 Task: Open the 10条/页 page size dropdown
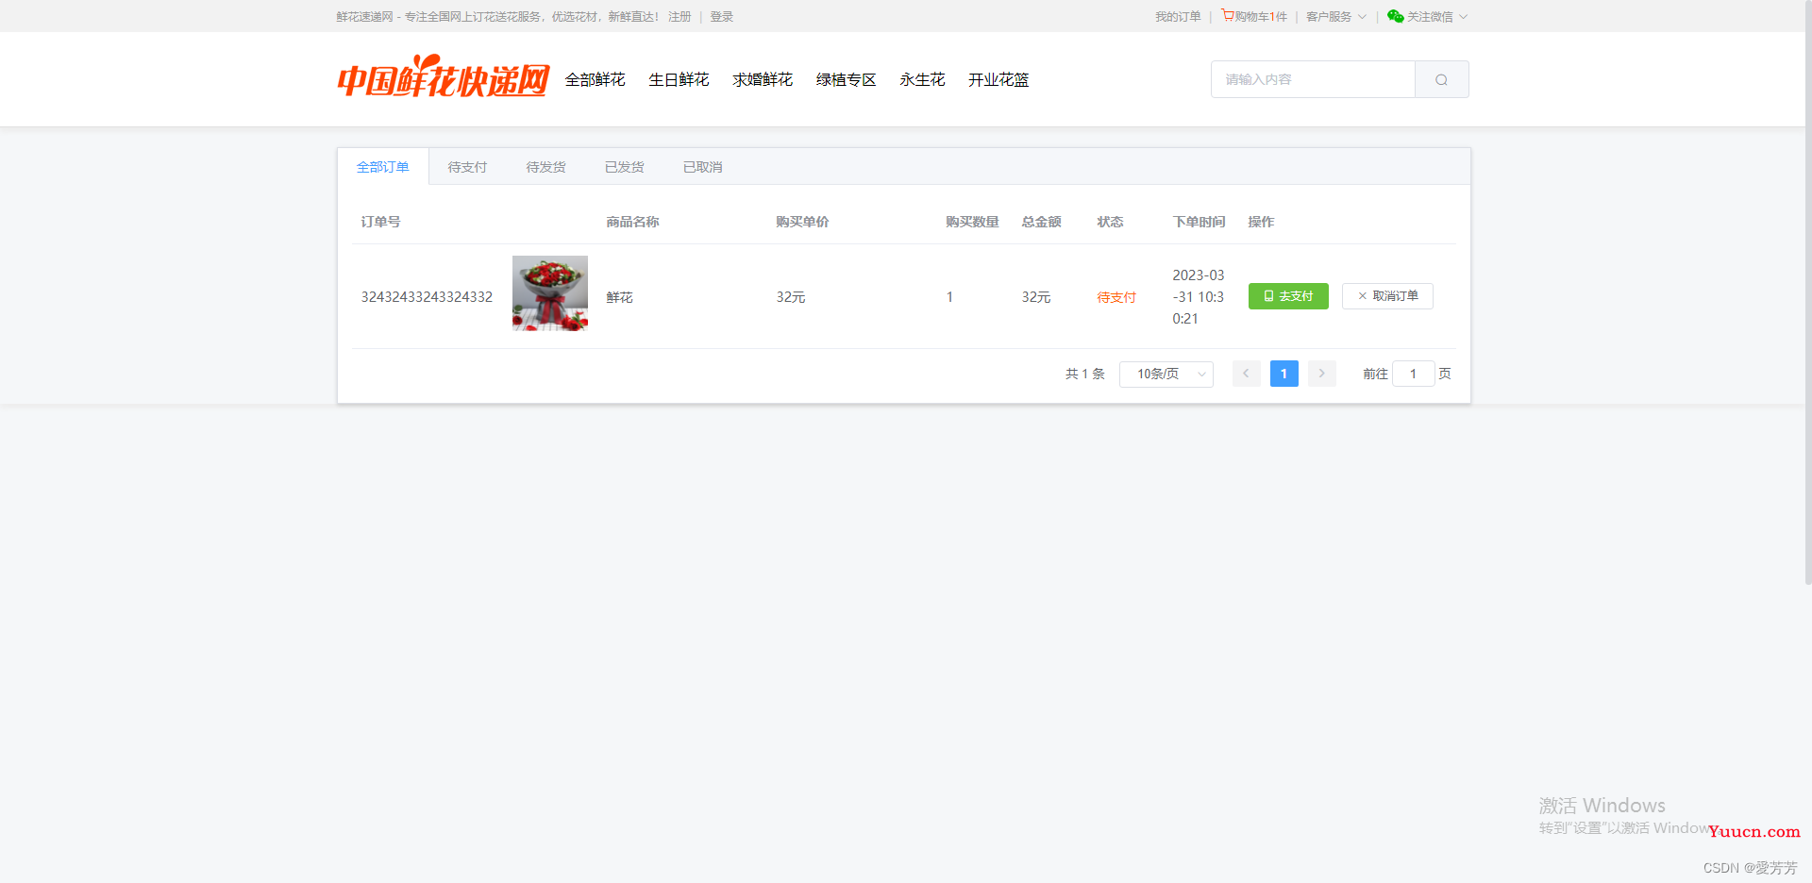coord(1166,375)
